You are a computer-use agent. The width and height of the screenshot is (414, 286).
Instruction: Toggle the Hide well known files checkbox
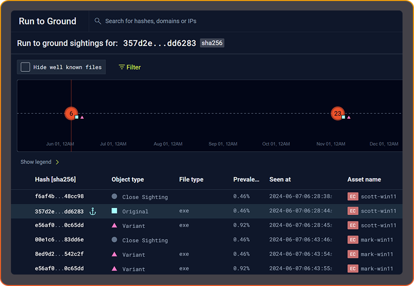tap(25, 67)
